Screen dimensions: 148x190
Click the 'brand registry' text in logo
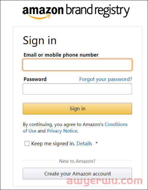click(x=98, y=11)
